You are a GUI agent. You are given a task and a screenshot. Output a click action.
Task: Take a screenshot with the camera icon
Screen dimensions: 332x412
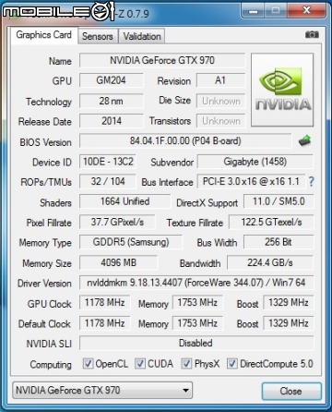312,34
